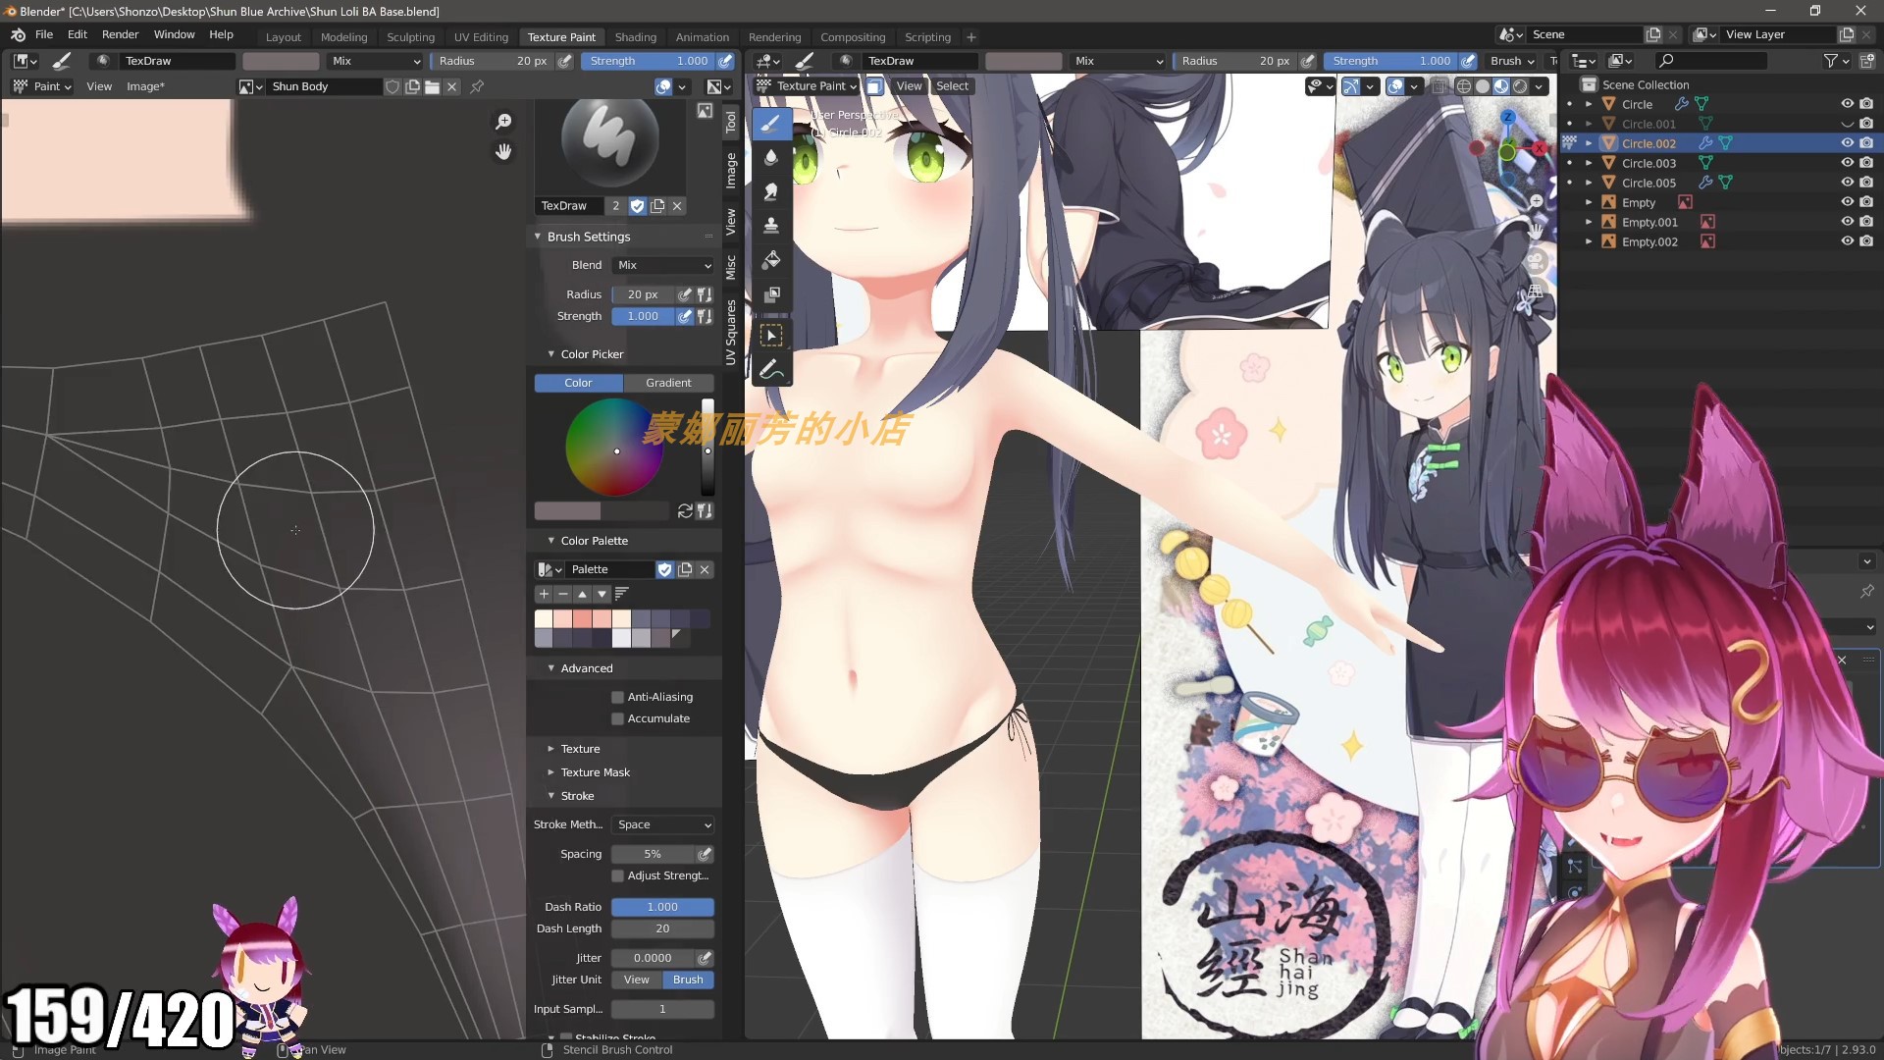Click the Color button in Color Picker
The height and width of the screenshot is (1060, 1884).
pyautogui.click(x=578, y=382)
